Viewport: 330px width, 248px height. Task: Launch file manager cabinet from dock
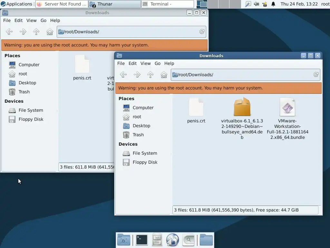tap(157, 240)
